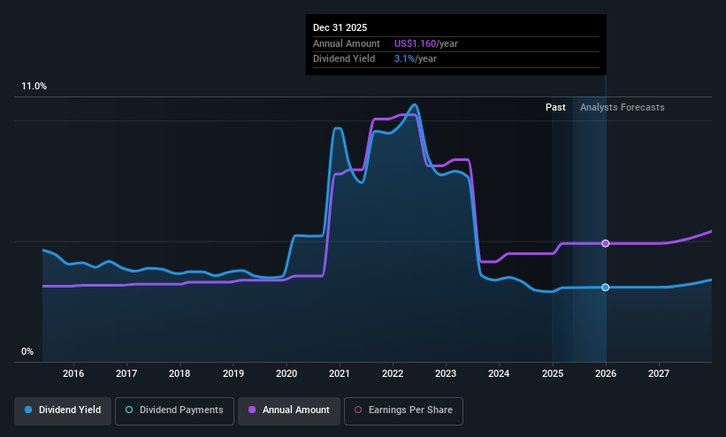Screen dimensions: 726x437
Task: Click the Past region label
Action: pyautogui.click(x=555, y=108)
